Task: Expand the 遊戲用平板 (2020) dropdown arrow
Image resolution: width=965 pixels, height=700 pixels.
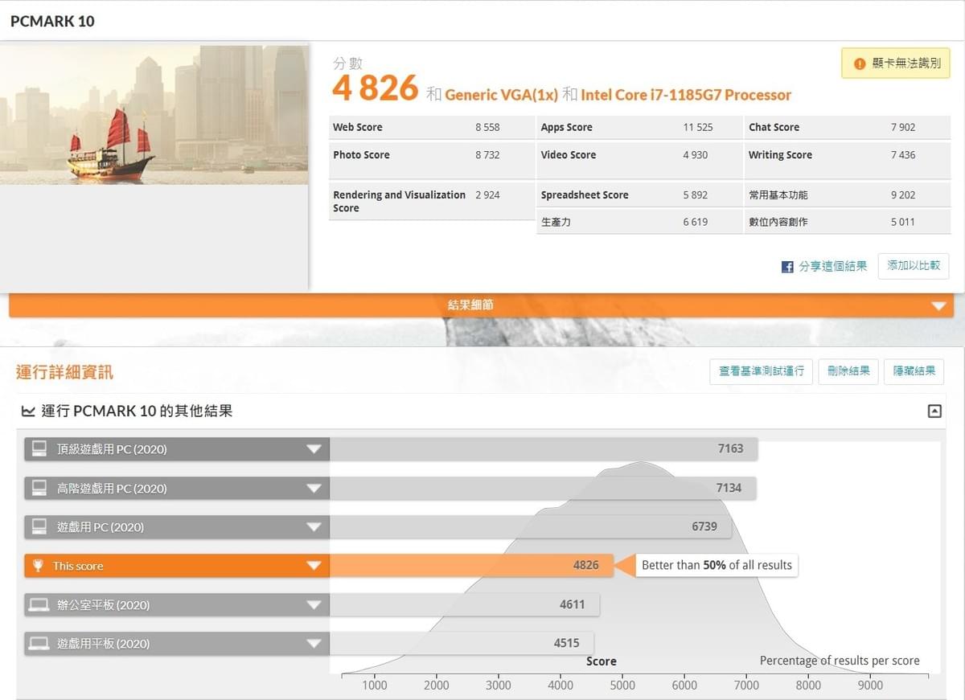Action: [x=314, y=644]
